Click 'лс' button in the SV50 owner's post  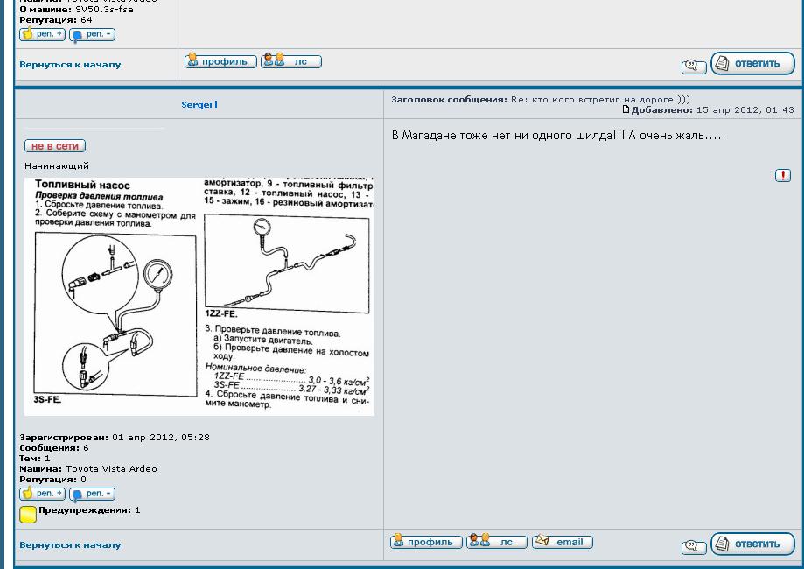(x=291, y=61)
